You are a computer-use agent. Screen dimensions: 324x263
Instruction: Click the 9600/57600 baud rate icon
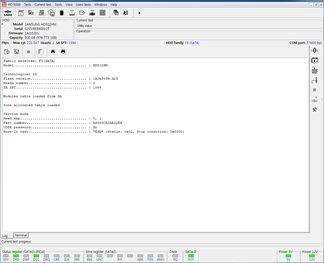coord(41,13)
